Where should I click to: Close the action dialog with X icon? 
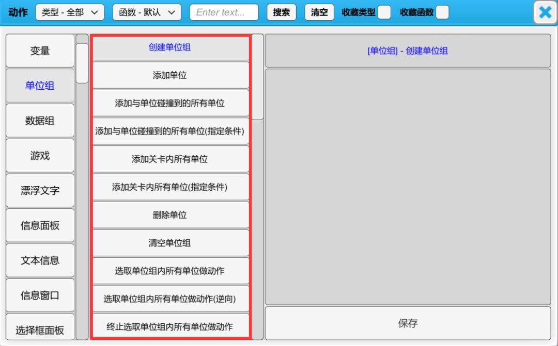click(545, 12)
